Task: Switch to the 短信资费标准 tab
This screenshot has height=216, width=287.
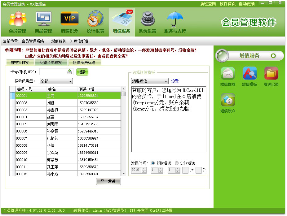Action: point(84,63)
